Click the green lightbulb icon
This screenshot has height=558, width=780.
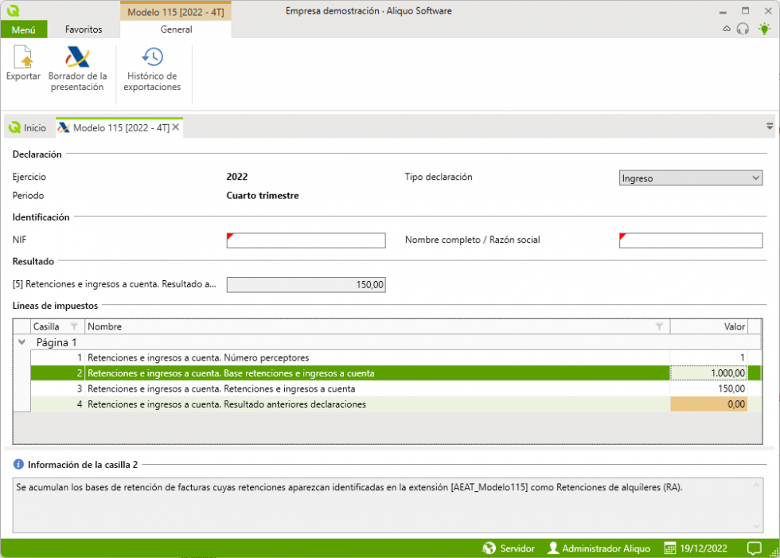(764, 29)
